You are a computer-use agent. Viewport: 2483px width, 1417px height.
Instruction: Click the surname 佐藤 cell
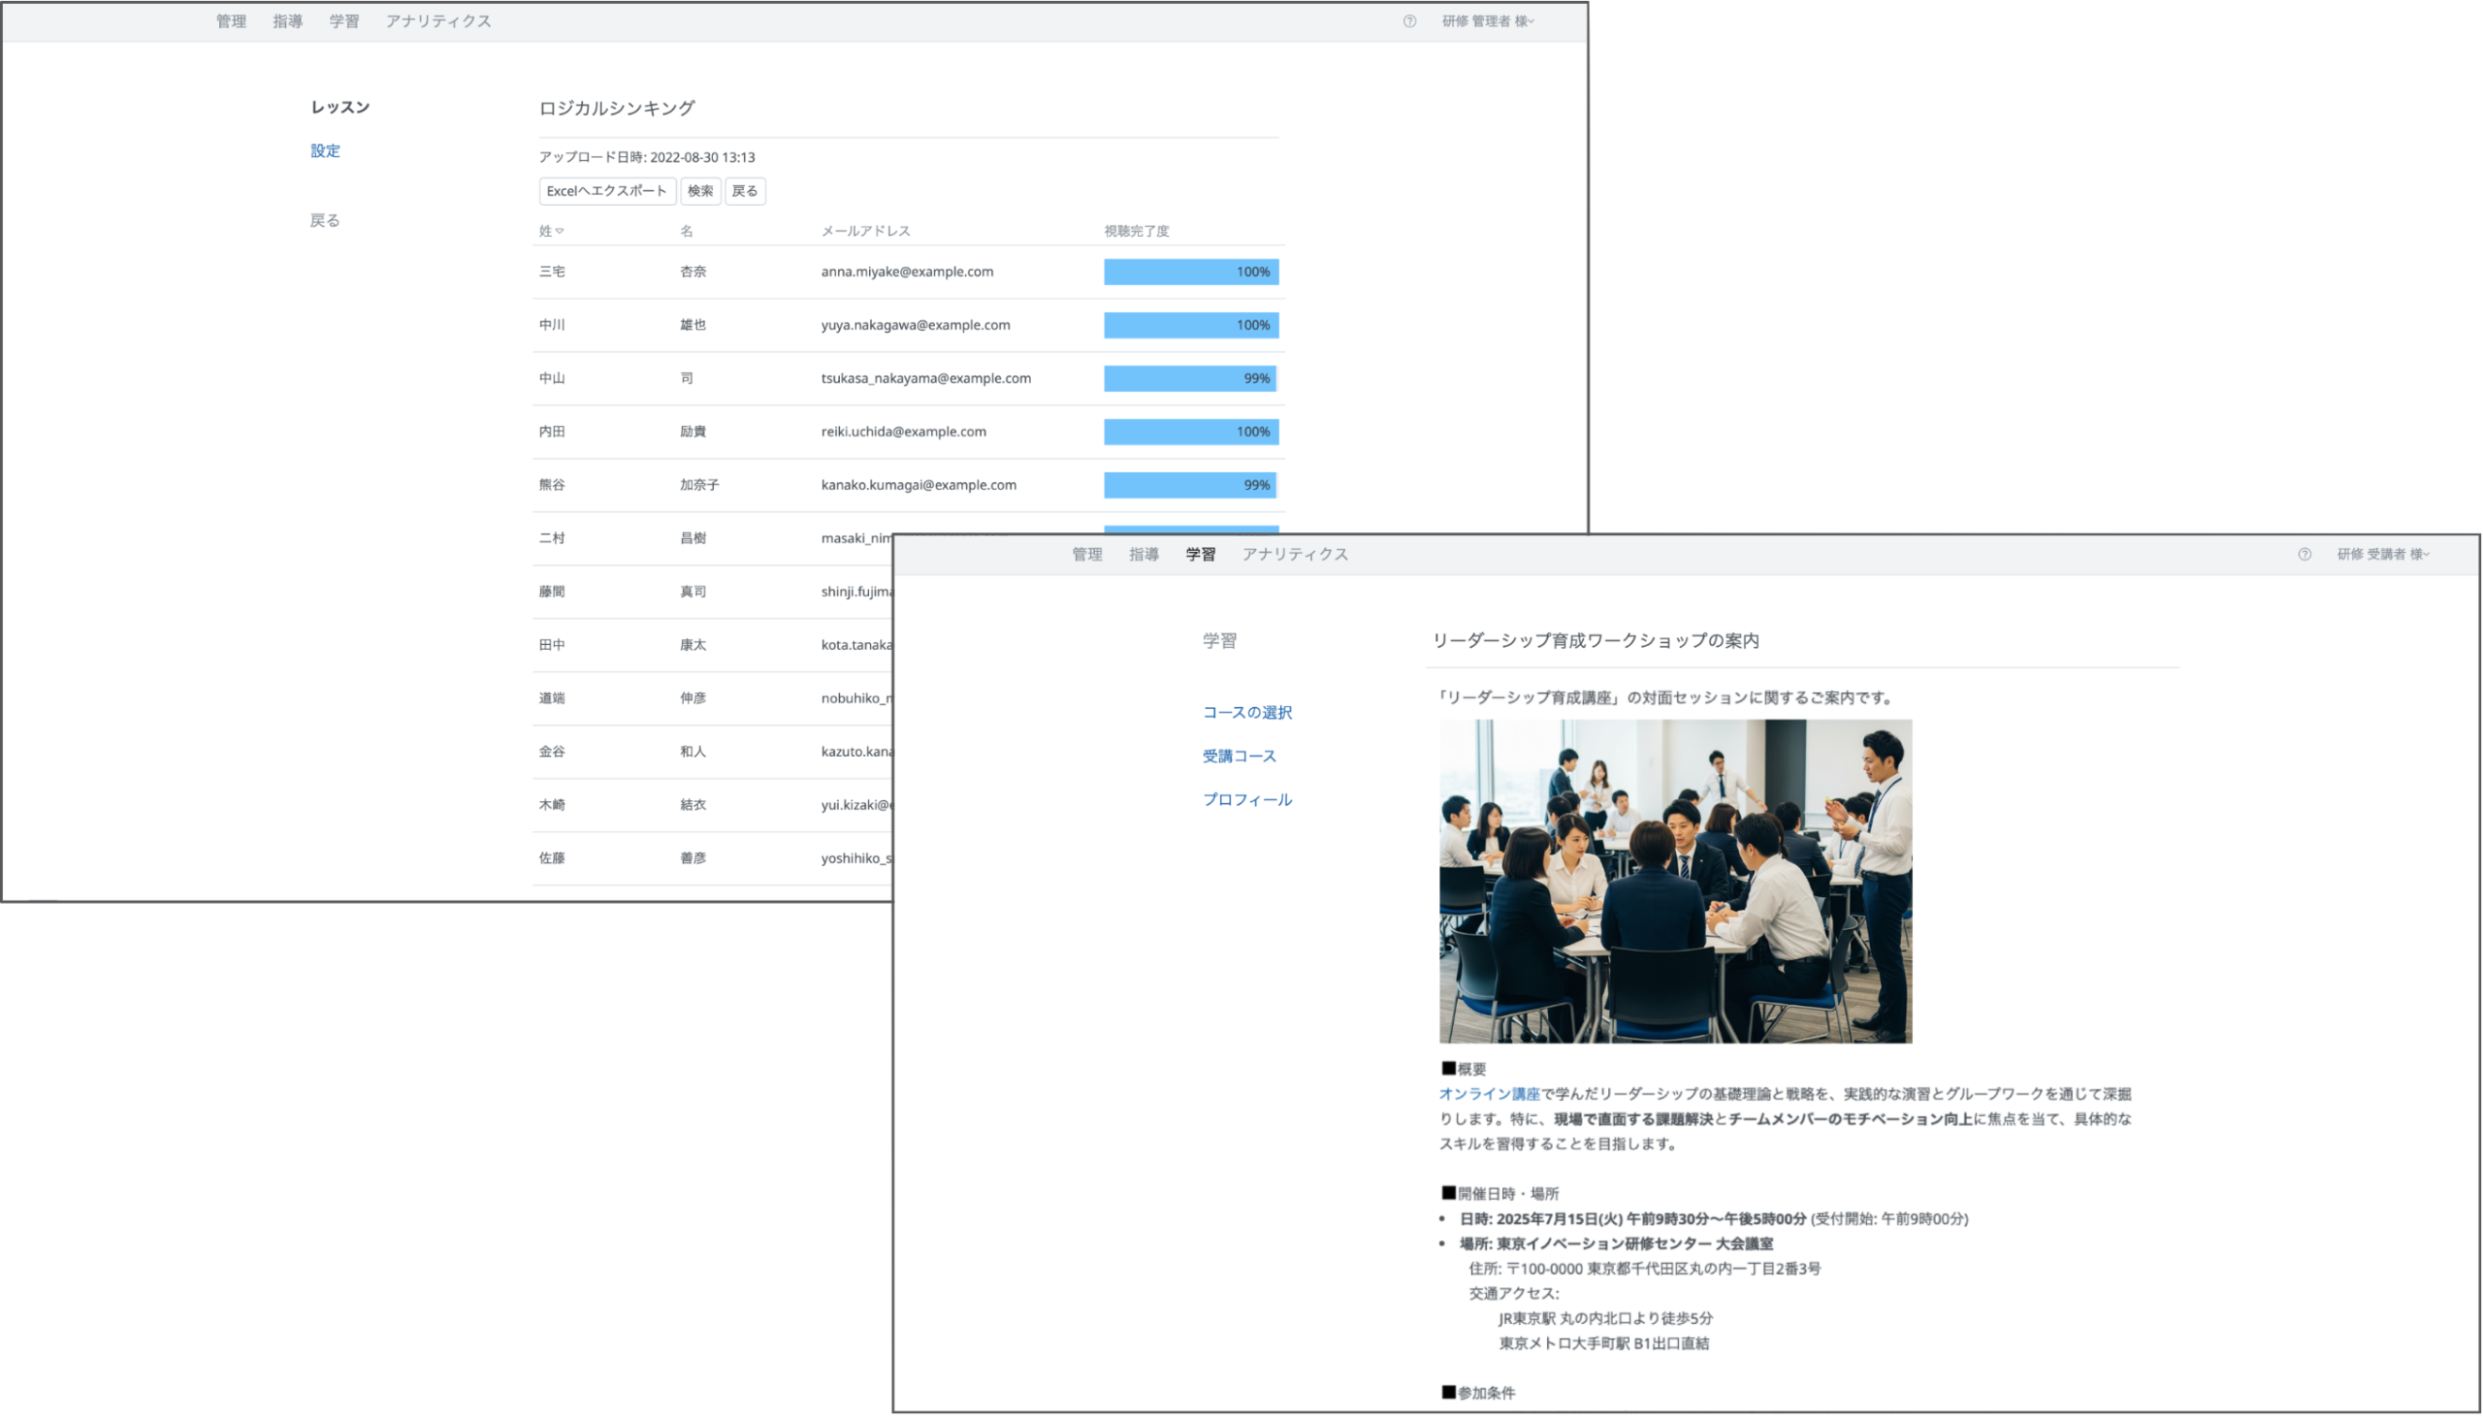click(x=552, y=858)
